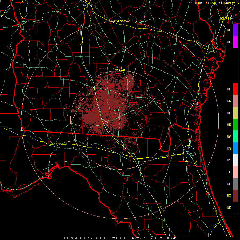This screenshot has height=240, width=240.
Task: Click the 00:49 timestamp
Action: pos(172,238)
